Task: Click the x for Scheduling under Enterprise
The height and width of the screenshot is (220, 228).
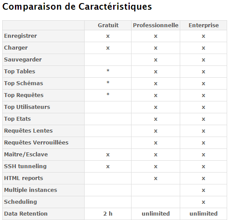Action: click(203, 202)
